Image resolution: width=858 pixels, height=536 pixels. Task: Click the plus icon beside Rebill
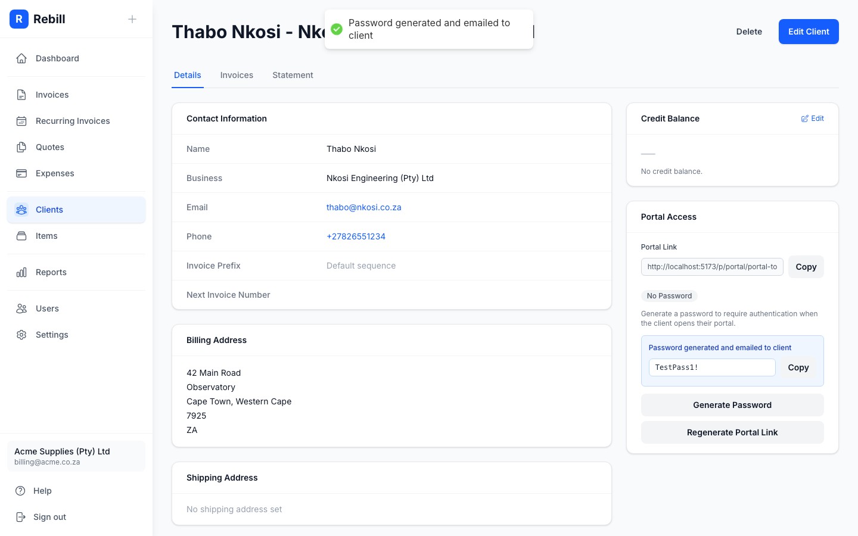132,19
